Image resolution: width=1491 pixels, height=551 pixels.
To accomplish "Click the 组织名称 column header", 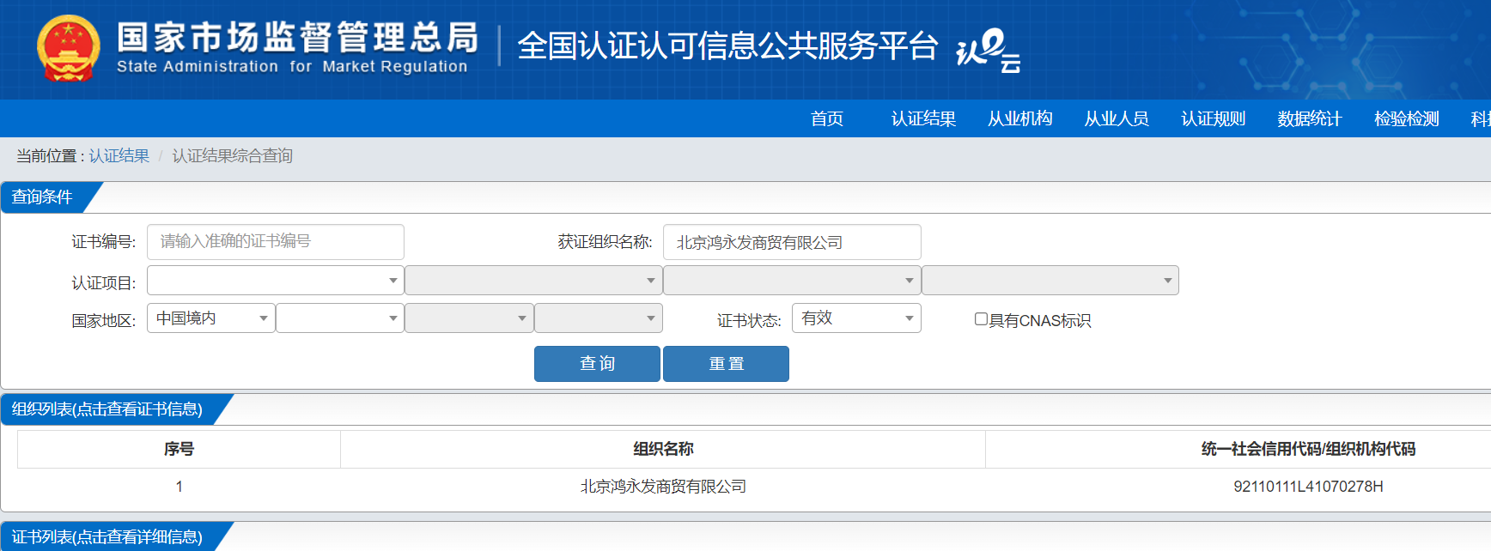I will point(663,449).
